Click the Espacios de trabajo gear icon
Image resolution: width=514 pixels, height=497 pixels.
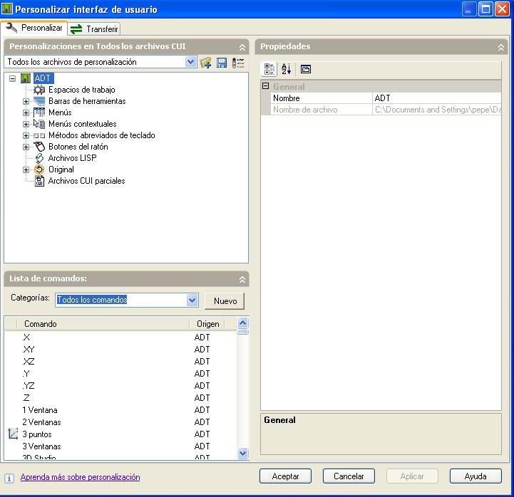pyautogui.click(x=39, y=90)
